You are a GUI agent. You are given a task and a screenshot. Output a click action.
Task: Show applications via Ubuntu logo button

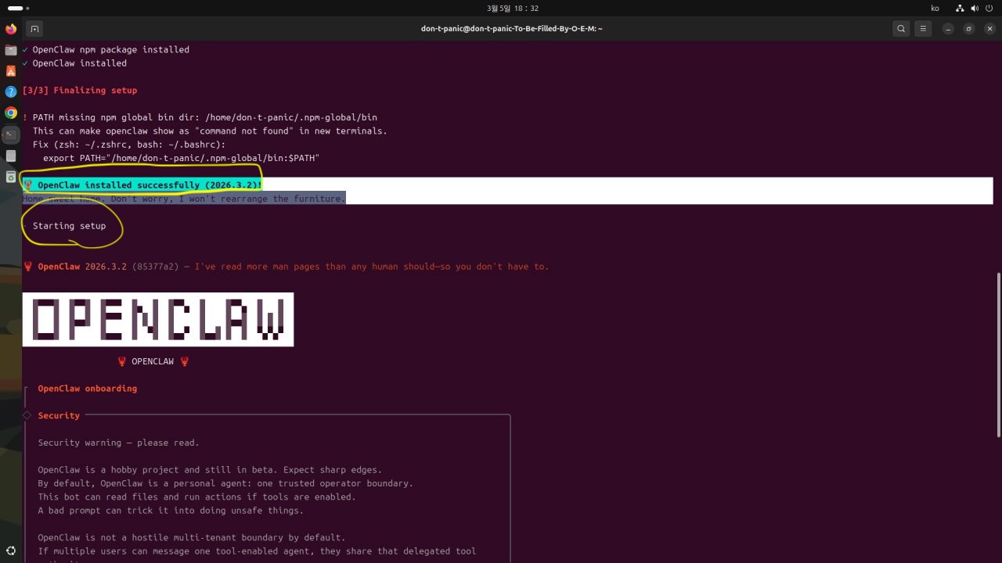click(11, 550)
